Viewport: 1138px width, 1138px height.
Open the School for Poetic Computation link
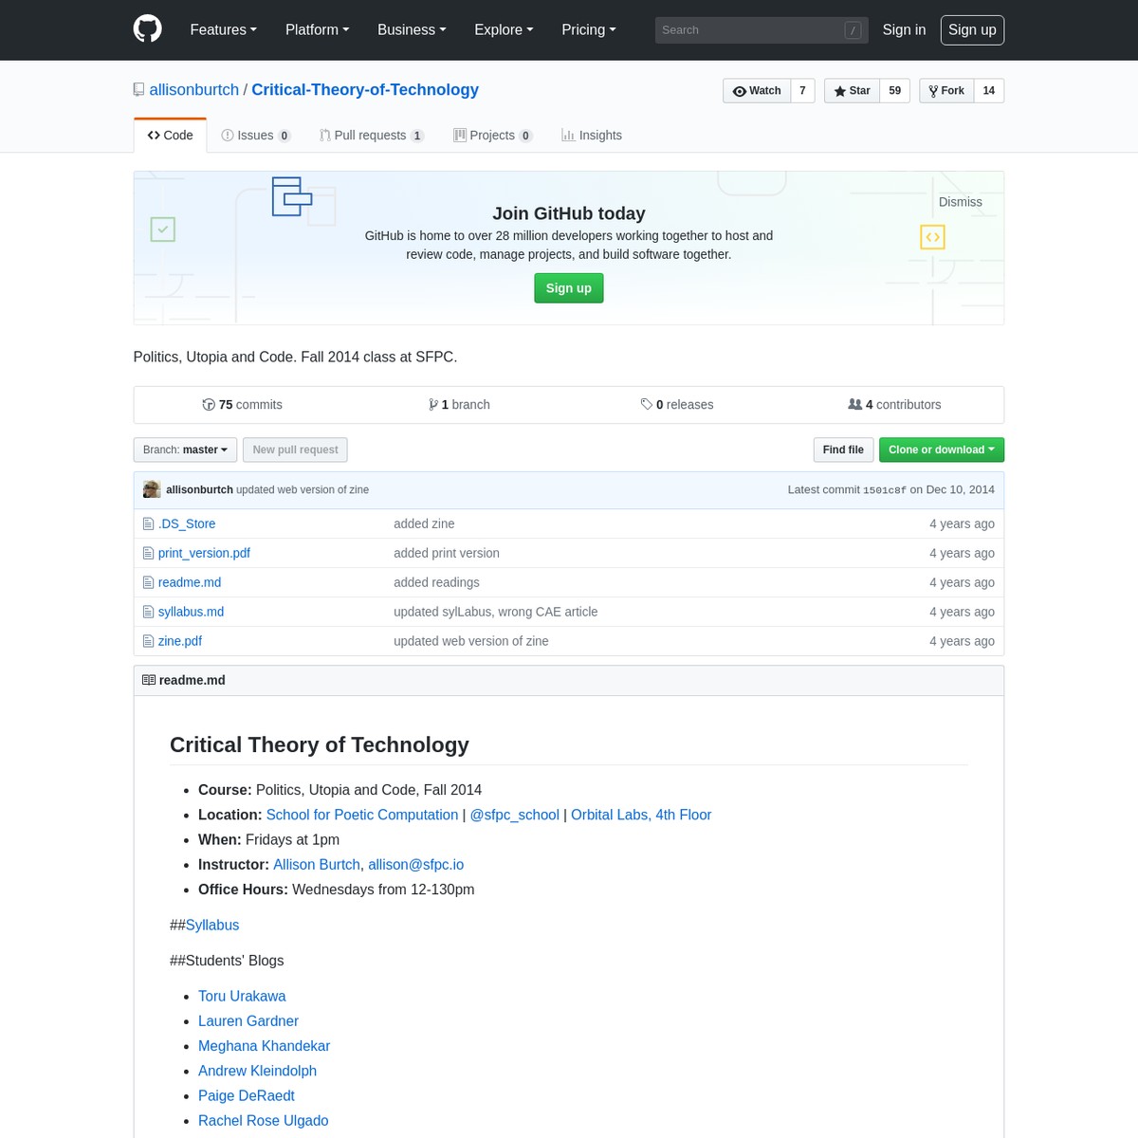[362, 815]
